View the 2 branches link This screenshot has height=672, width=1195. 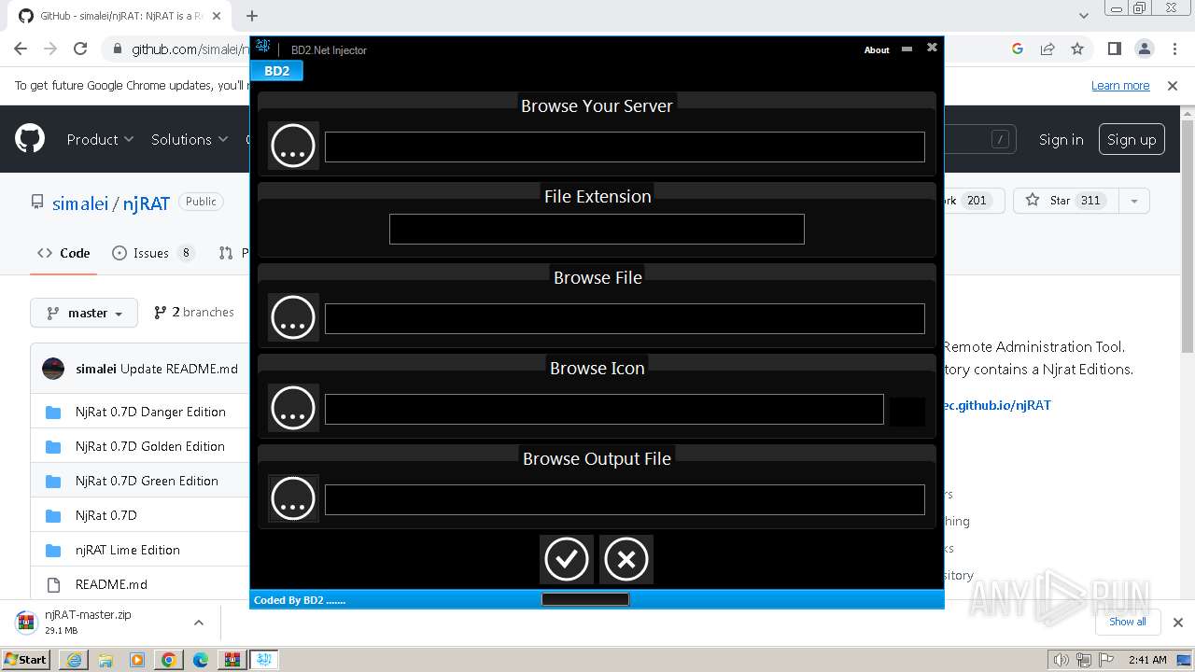[194, 312]
